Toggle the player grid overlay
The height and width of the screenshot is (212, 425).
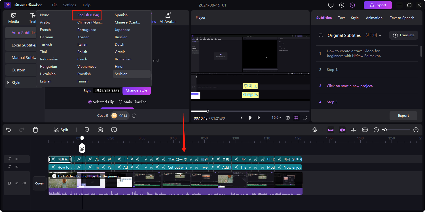tap(296, 118)
